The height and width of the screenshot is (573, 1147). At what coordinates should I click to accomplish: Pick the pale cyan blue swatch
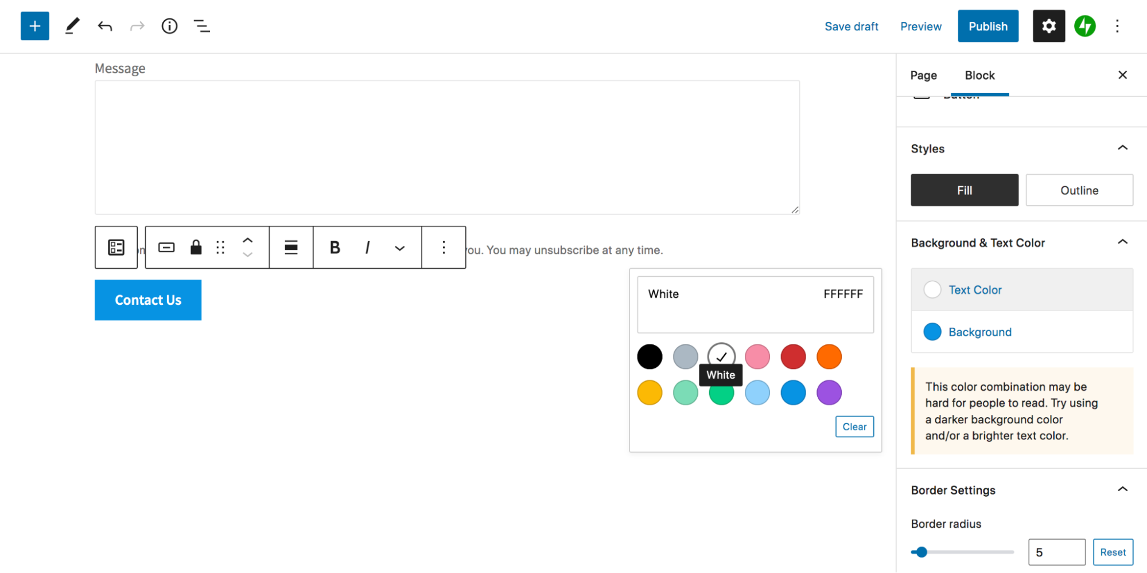tap(757, 393)
